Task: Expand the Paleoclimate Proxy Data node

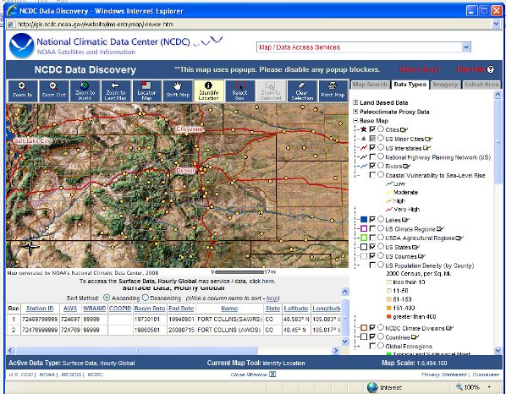Action: point(355,112)
